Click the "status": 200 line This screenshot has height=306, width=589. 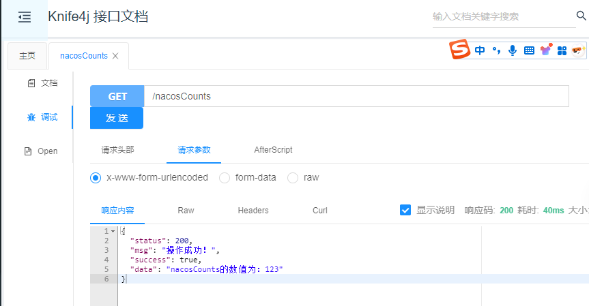tap(161, 241)
